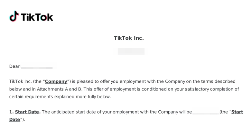This screenshot has width=252, height=126.
Task: Click the underlined "Company" defined term
Action: [56, 81]
